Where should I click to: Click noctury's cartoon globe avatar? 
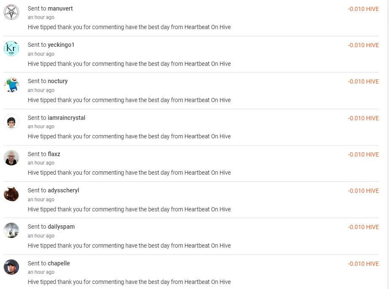pyautogui.click(x=11, y=84)
